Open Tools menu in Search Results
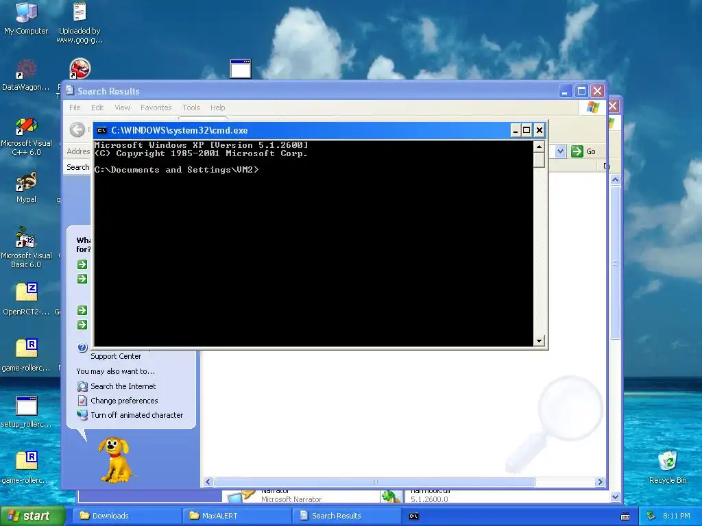The height and width of the screenshot is (526, 702). (x=191, y=108)
